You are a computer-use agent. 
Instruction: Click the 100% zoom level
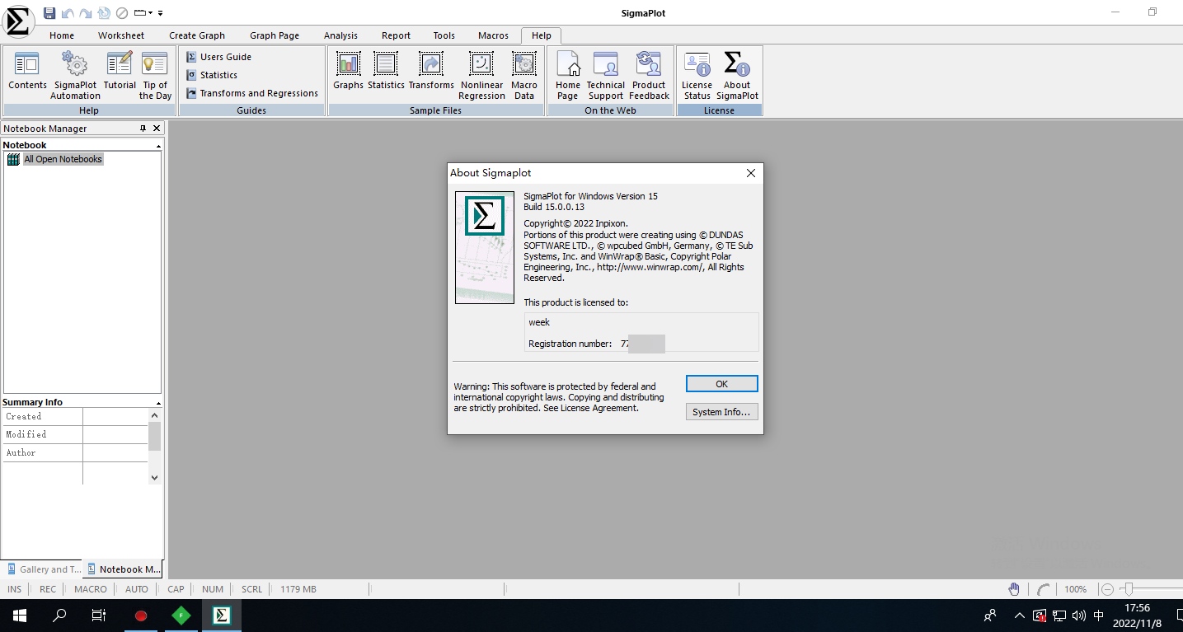(x=1075, y=589)
